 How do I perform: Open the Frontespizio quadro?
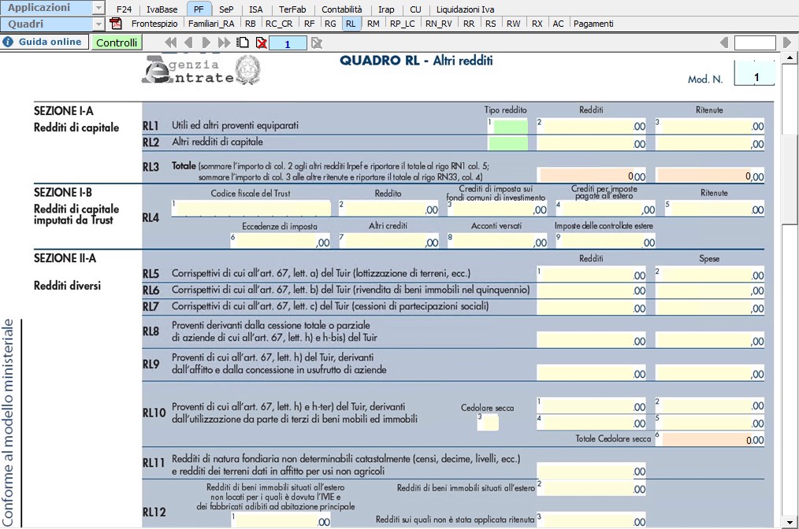(154, 24)
